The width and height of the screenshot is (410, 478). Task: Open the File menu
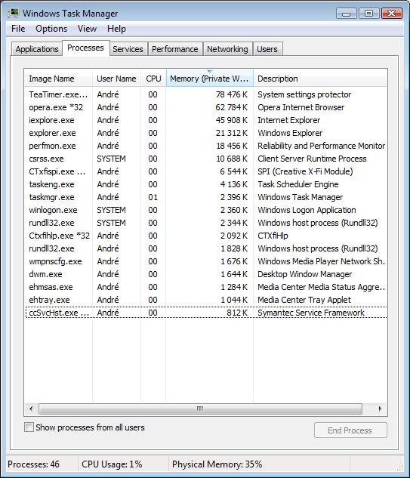[18, 29]
